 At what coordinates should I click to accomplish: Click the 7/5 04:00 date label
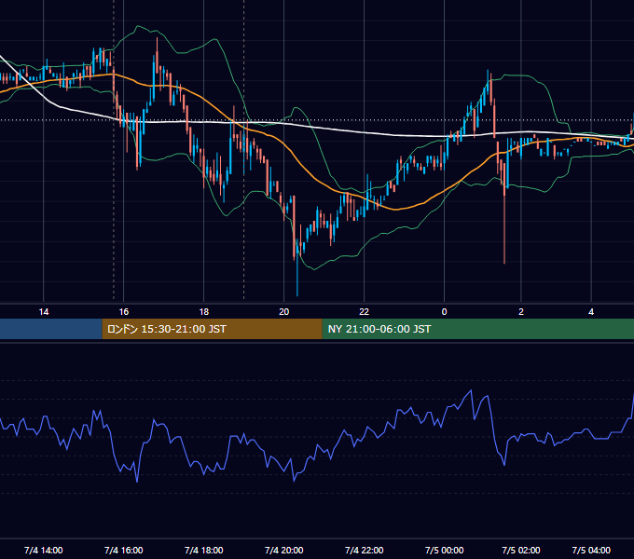tap(591, 550)
